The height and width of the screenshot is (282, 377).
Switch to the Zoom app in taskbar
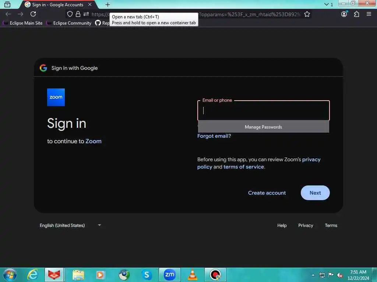point(169,275)
